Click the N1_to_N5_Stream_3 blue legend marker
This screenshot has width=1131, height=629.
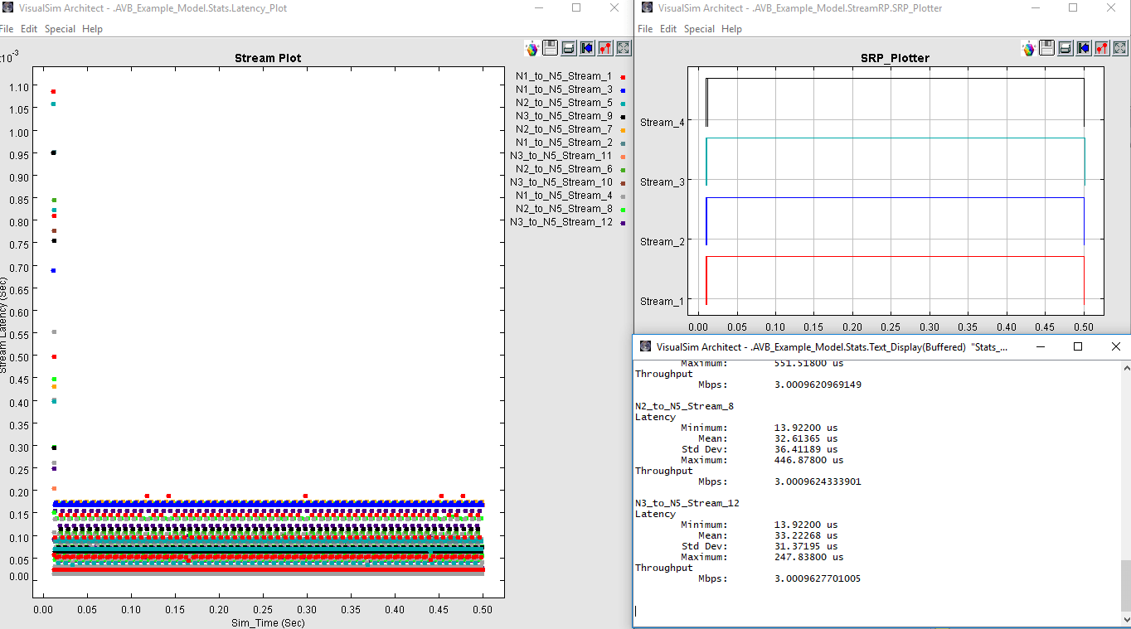622,90
